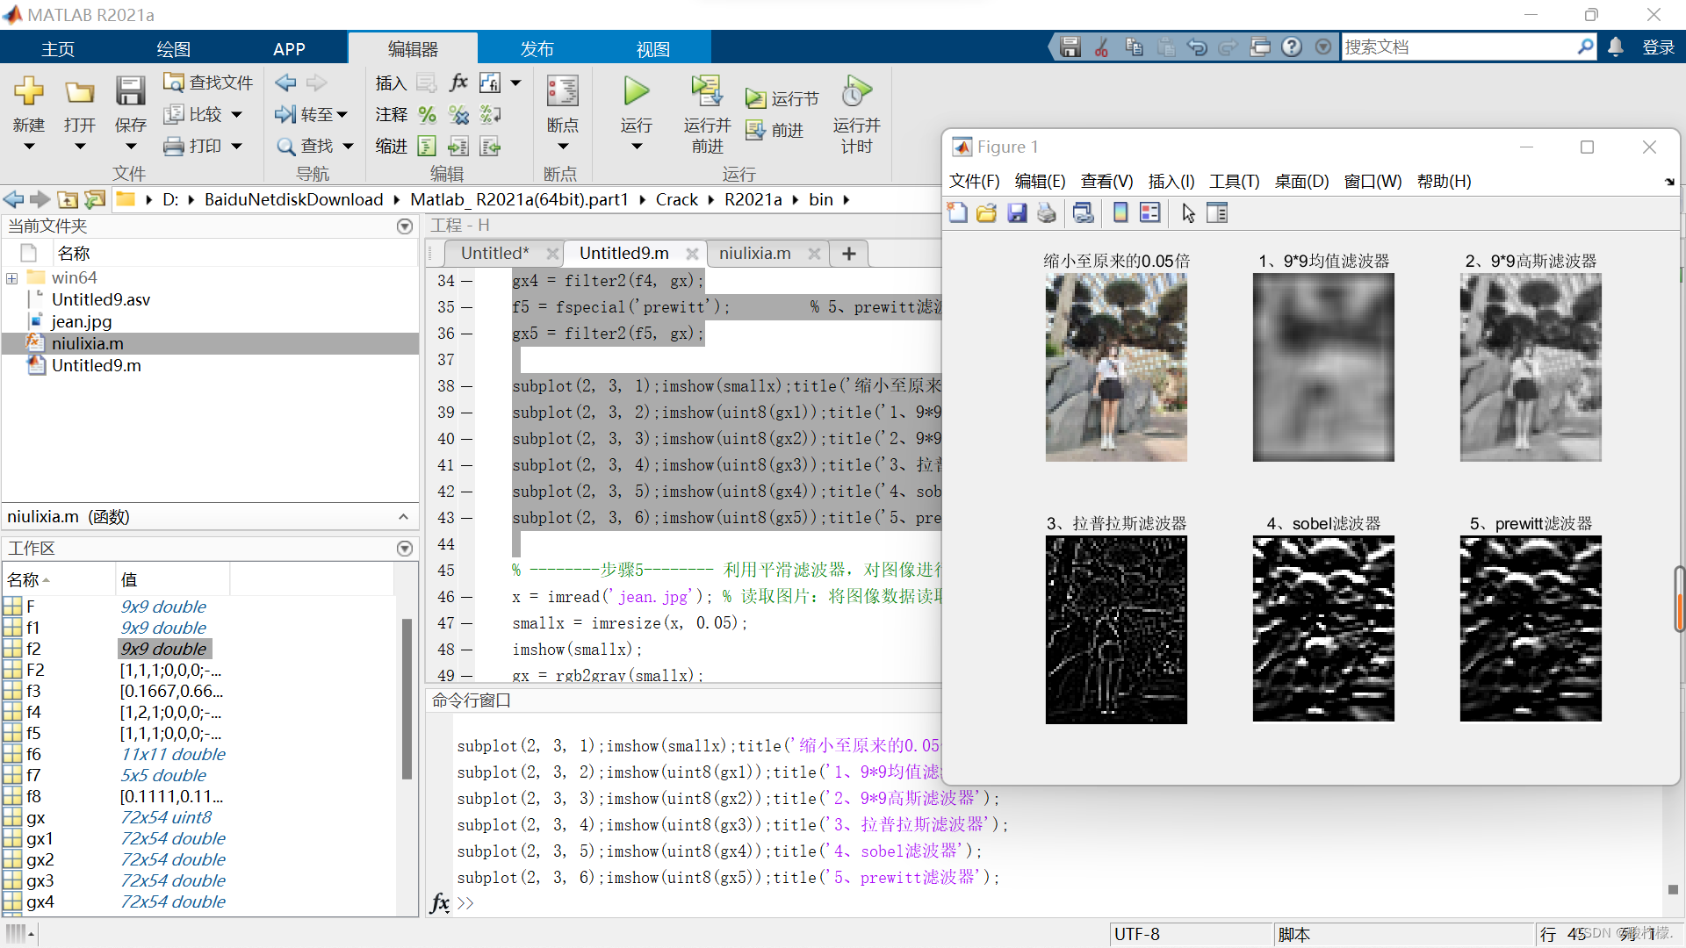Open the Figure Tools(T) menu

click(1234, 182)
